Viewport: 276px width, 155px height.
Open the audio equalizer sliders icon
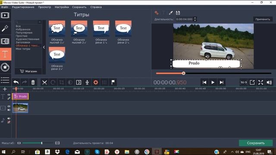tap(104, 82)
